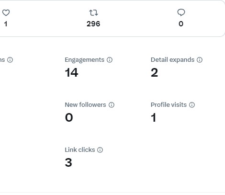Show info tooltip for New followers
The width and height of the screenshot is (225, 195).
click(x=112, y=105)
